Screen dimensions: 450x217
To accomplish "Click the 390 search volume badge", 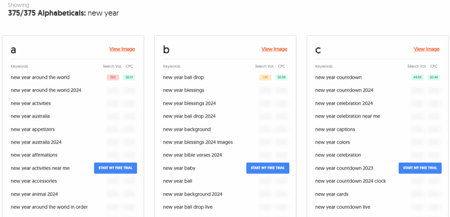I will click(113, 77).
